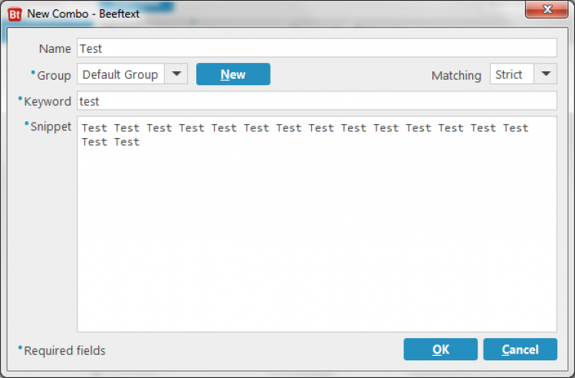
Task: Click the Name label
Action: 55,48
